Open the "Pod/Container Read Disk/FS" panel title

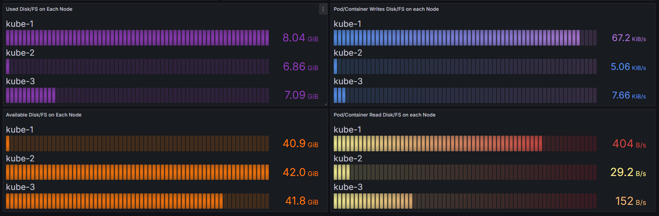[384, 115]
